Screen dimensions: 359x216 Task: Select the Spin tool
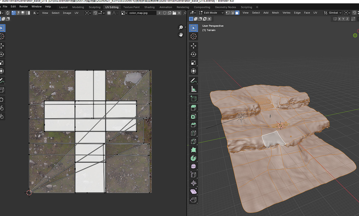click(194, 158)
